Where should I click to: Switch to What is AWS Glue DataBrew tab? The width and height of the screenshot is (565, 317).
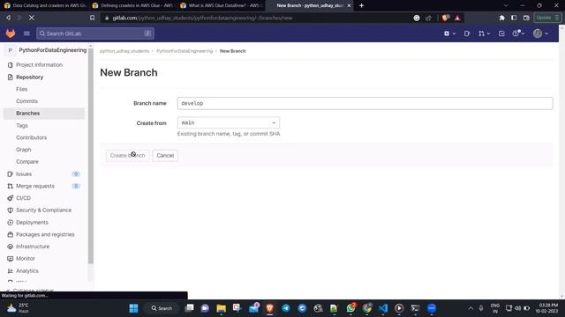(x=221, y=5)
